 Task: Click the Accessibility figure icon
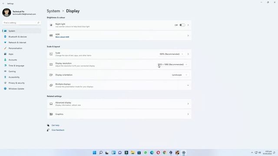click(5, 77)
